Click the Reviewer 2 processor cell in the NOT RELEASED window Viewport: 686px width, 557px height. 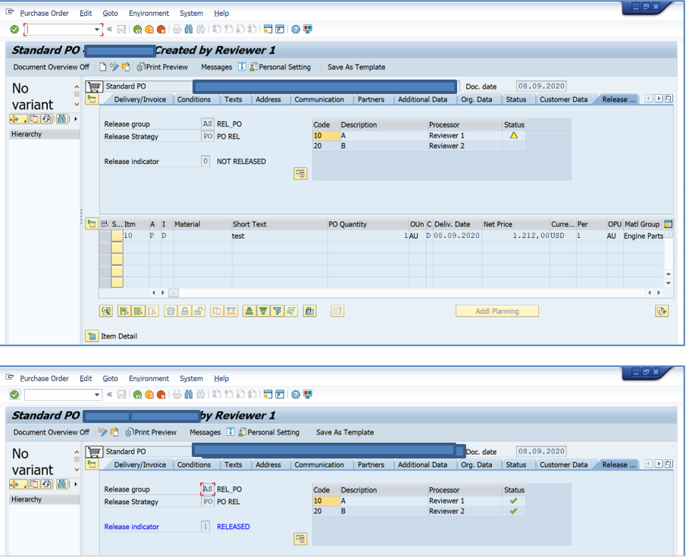(x=465, y=146)
